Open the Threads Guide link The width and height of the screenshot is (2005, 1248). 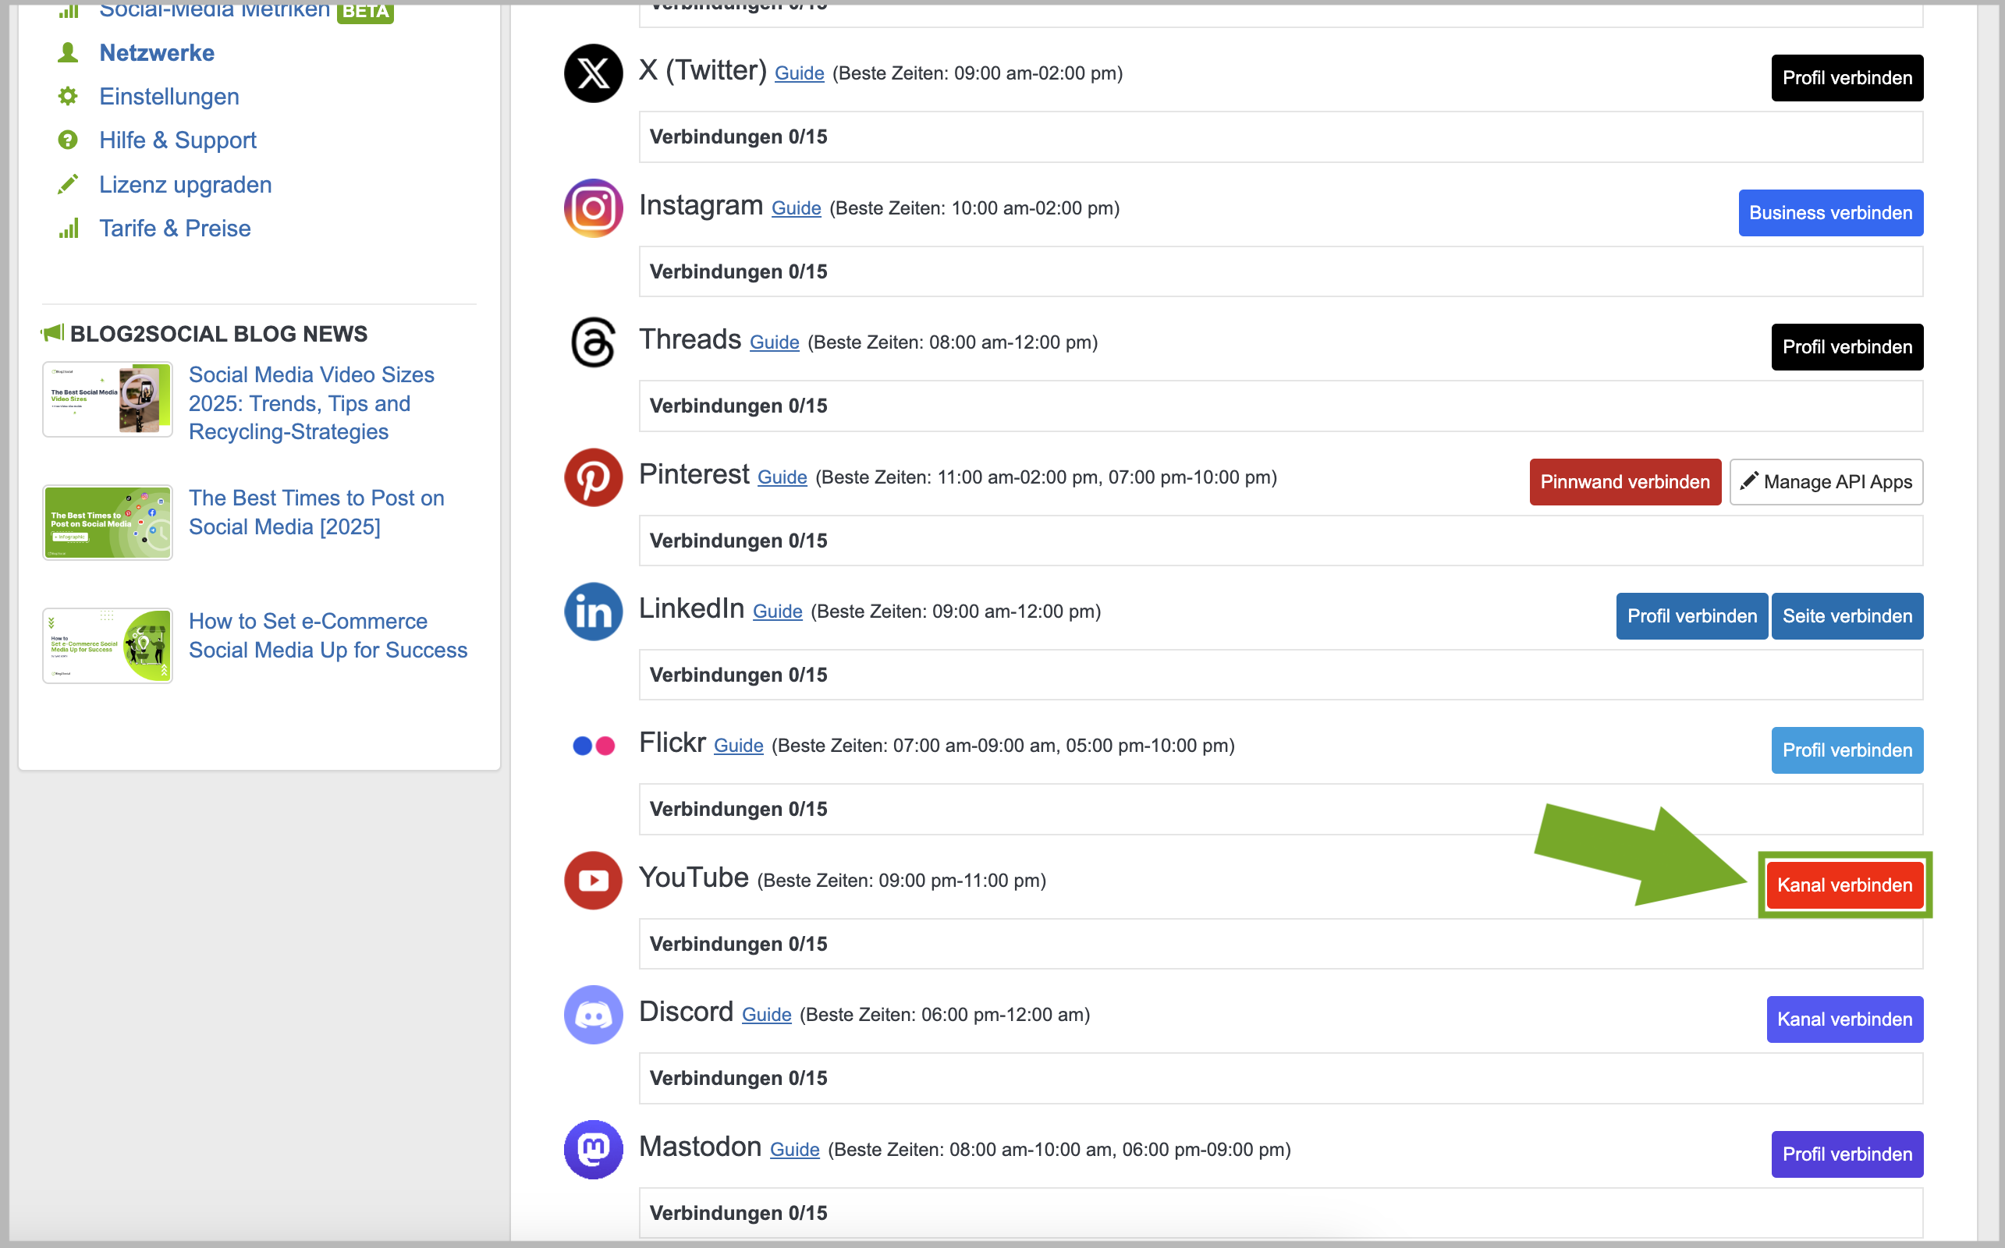[x=774, y=342]
